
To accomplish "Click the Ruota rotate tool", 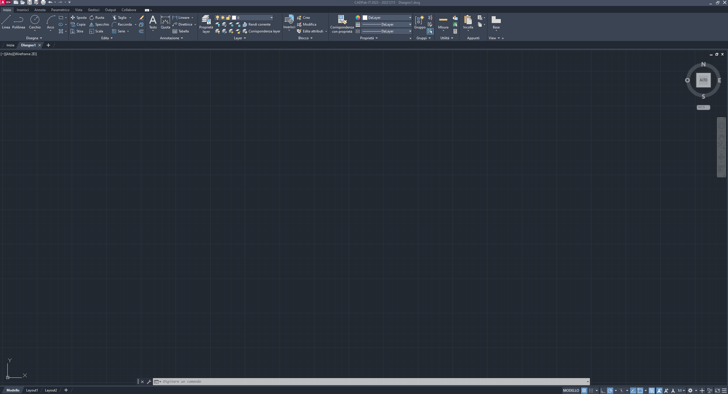I will point(97,18).
